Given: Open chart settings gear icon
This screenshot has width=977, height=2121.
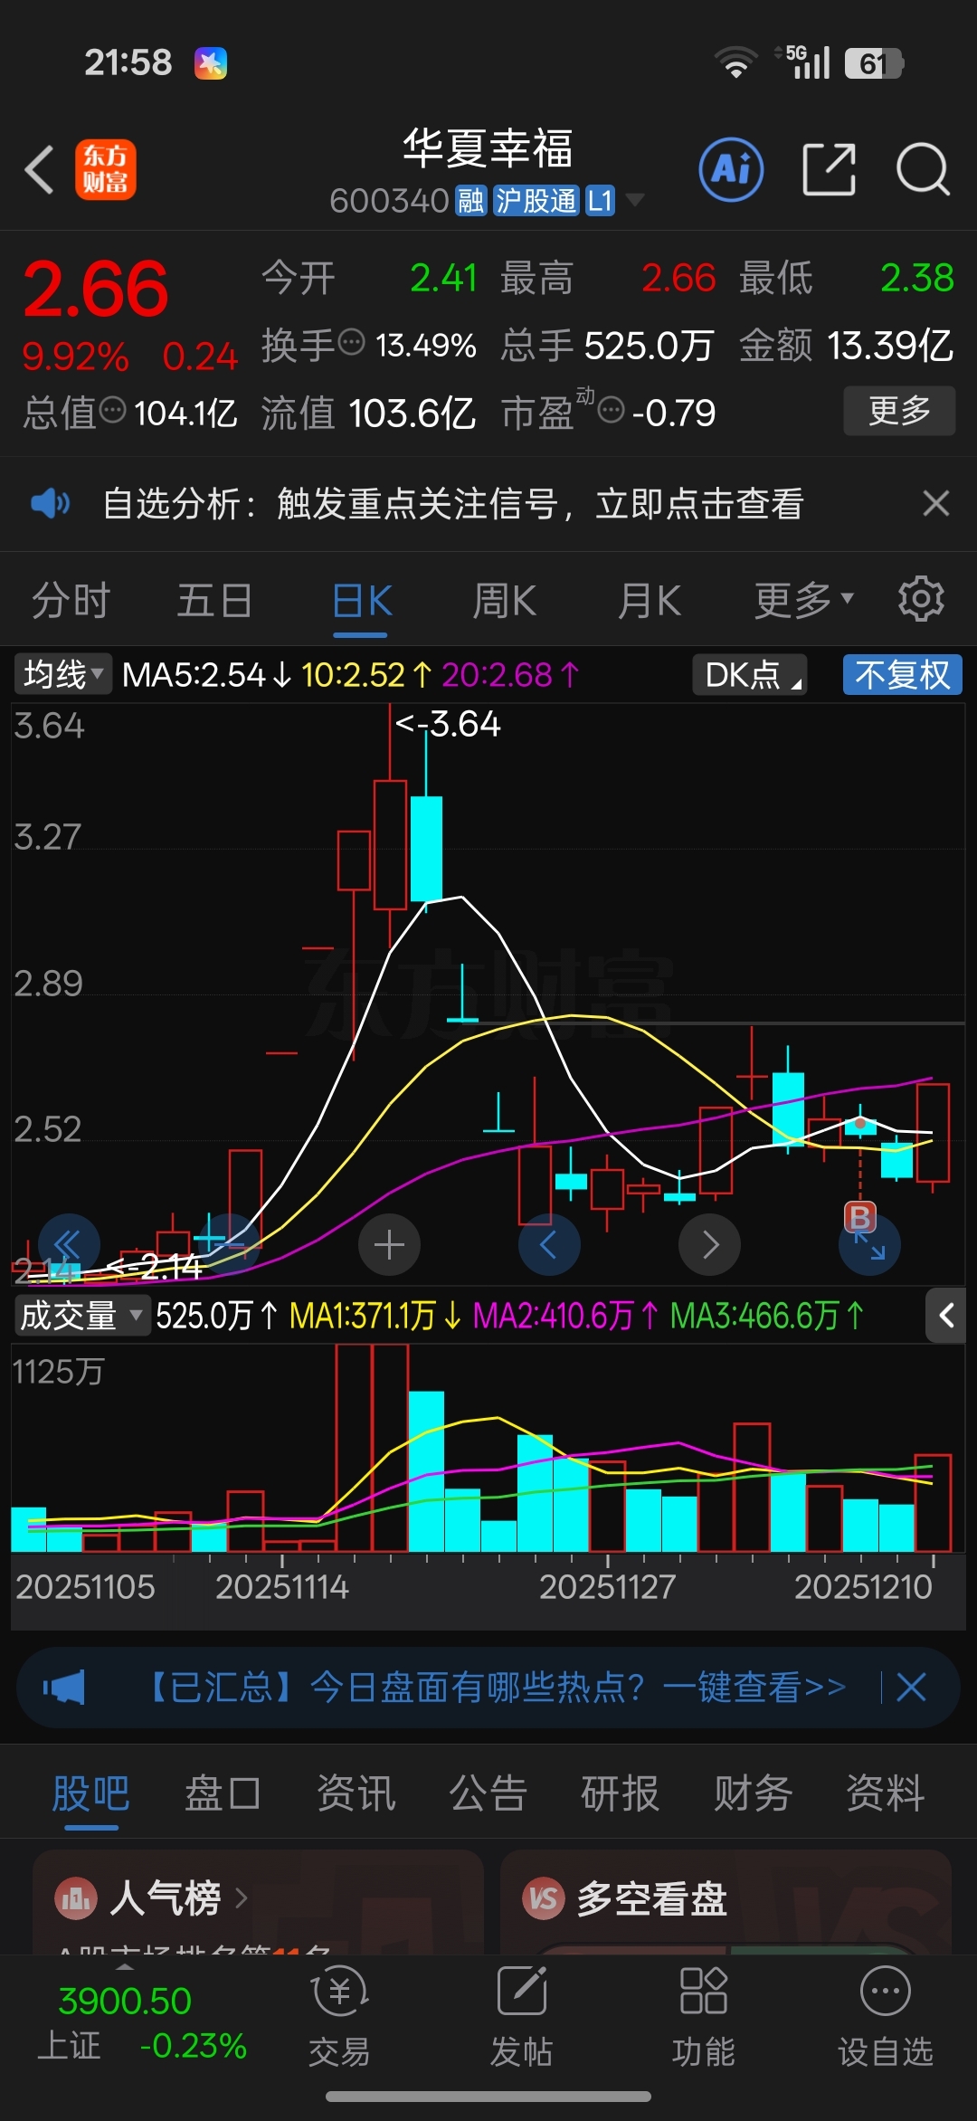Looking at the screenshot, I should point(921,599).
